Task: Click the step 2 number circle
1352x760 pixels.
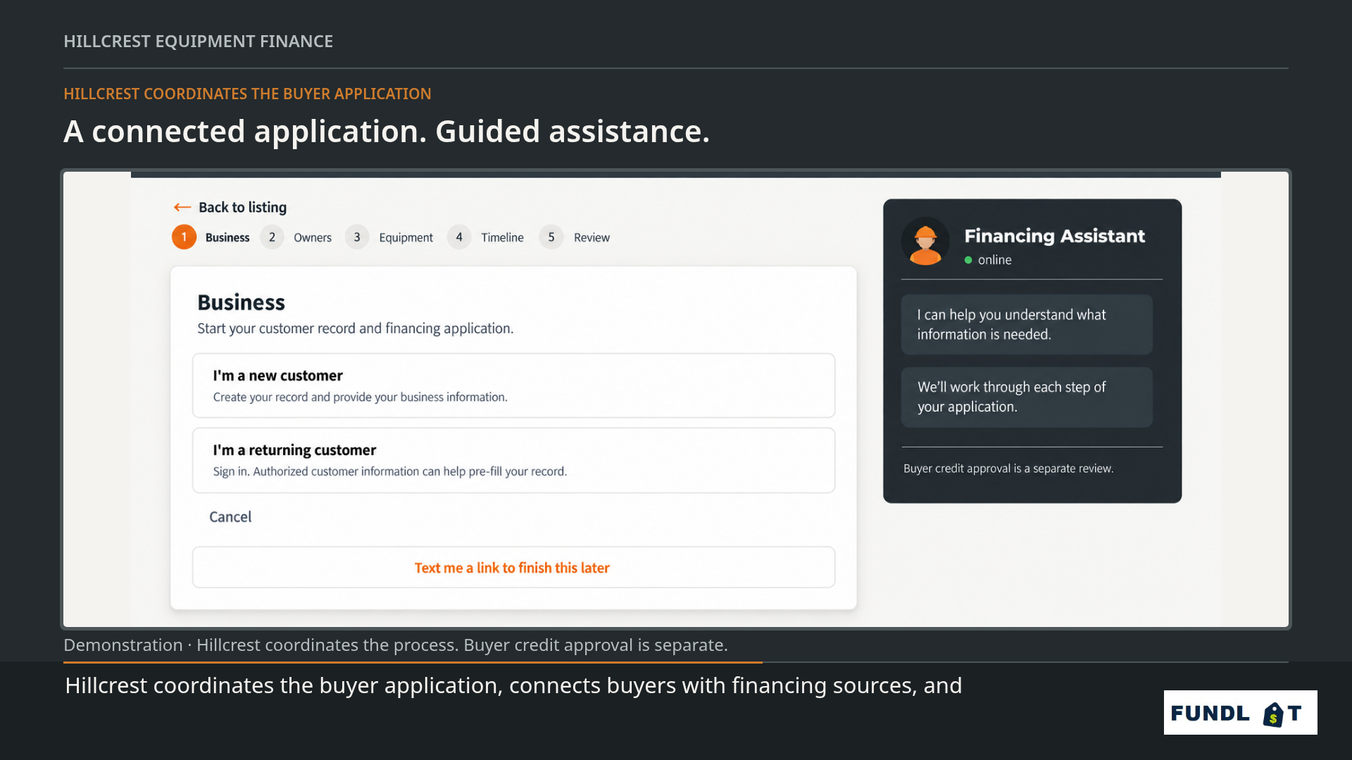Action: tap(272, 237)
